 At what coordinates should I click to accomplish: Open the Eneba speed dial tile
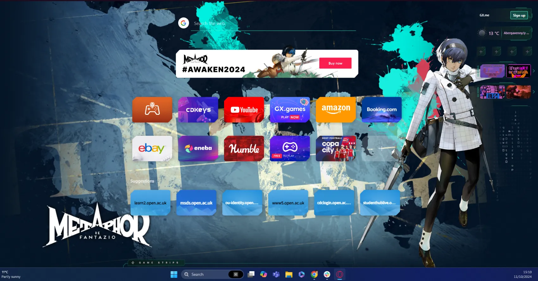click(x=198, y=148)
